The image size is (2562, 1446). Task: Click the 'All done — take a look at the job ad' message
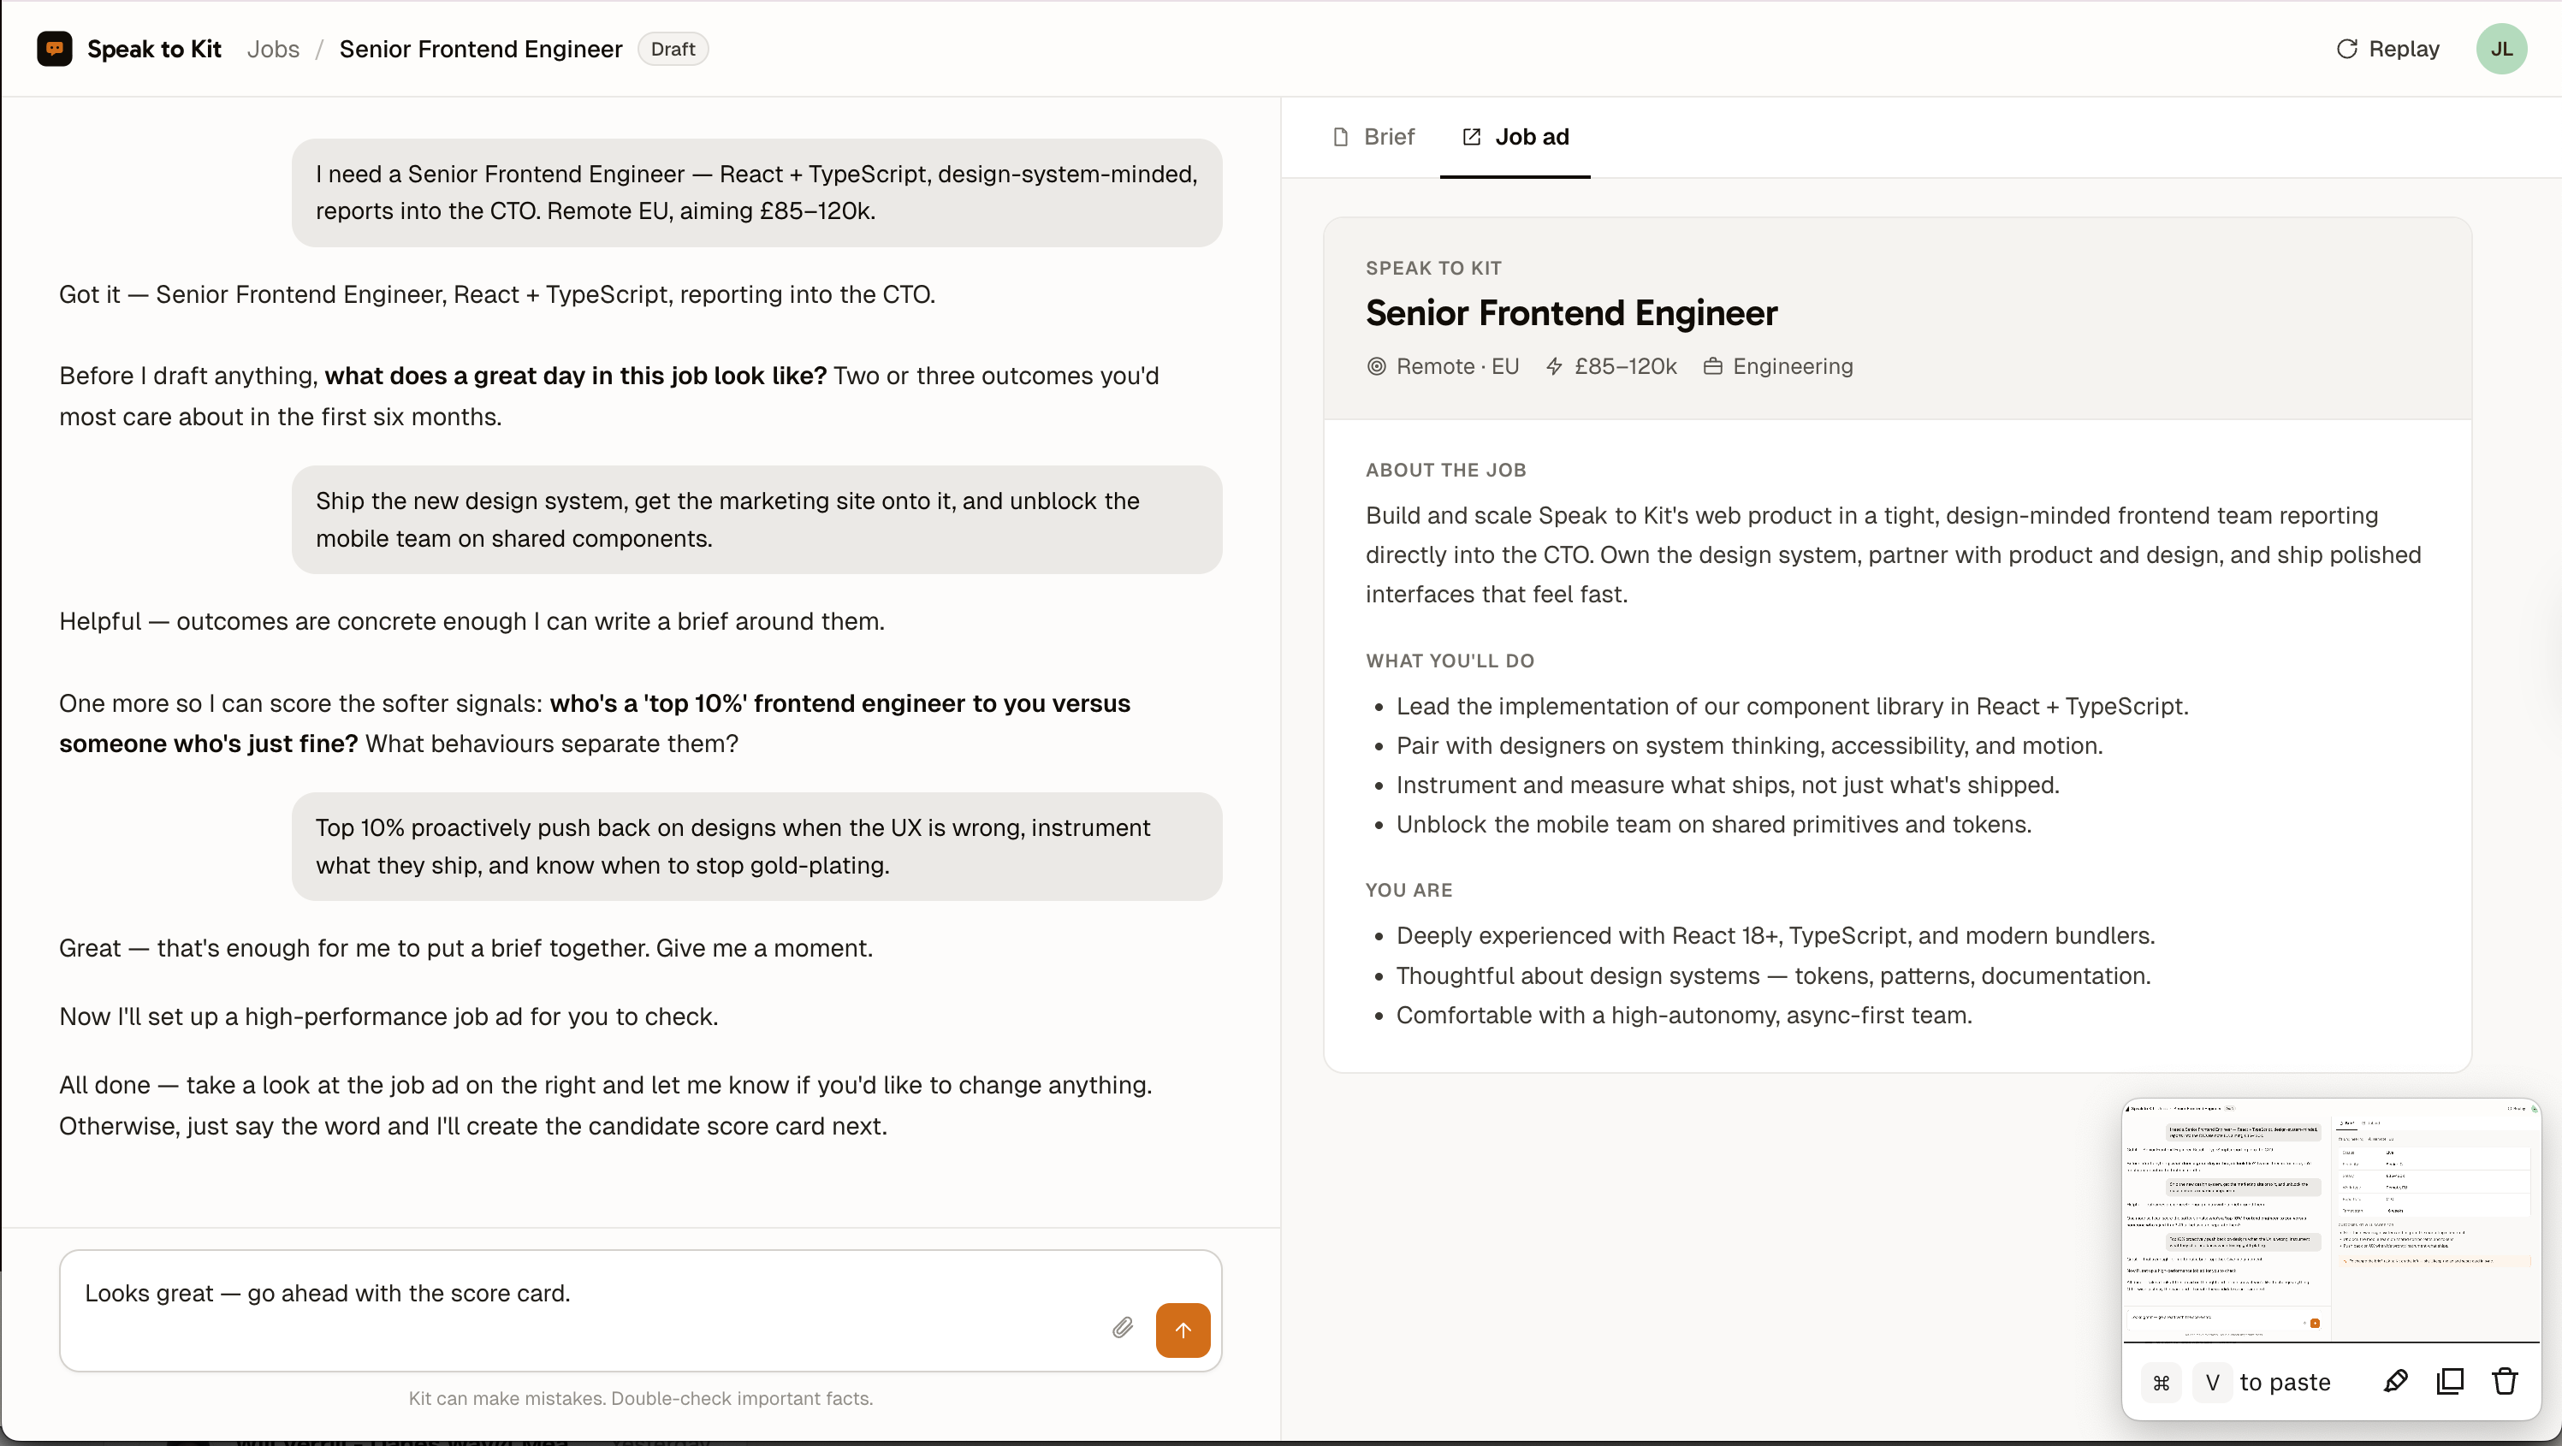606,1105
